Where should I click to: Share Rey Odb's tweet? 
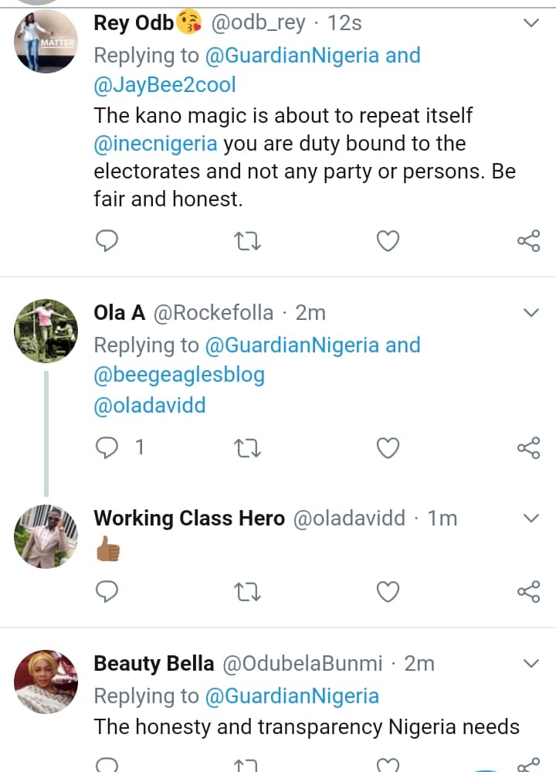tap(528, 242)
